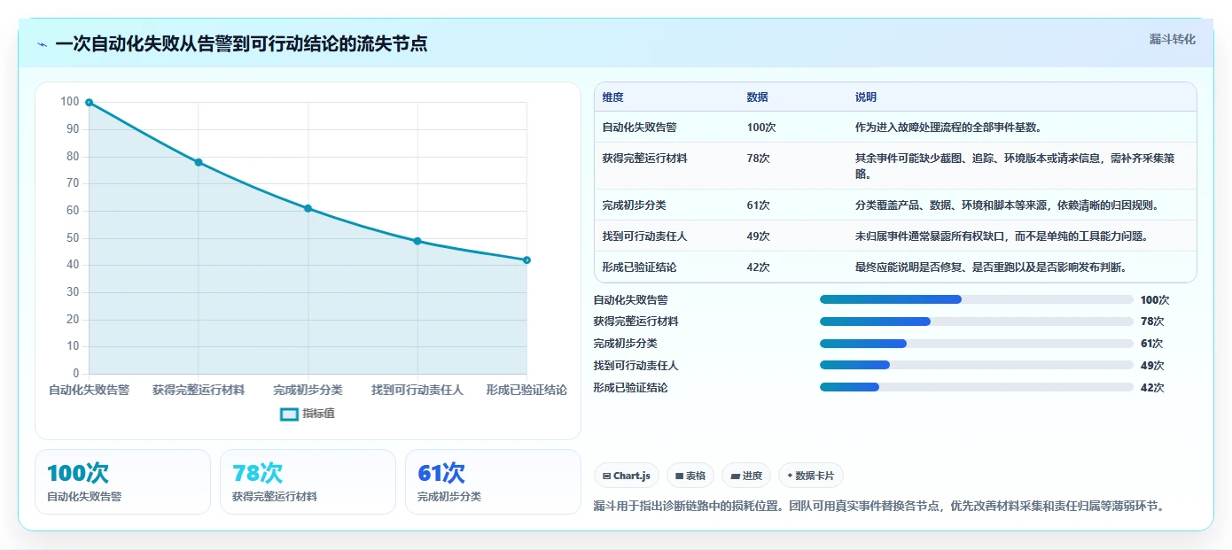Screen dimensions: 1232x550
Task: Click the chart data point at 找到可行动责任人
Action: pyautogui.click(x=417, y=241)
